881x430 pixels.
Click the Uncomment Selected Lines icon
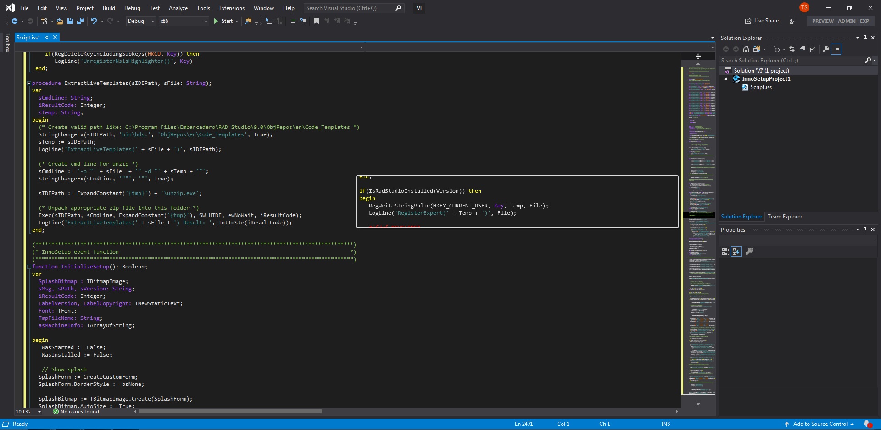(303, 21)
